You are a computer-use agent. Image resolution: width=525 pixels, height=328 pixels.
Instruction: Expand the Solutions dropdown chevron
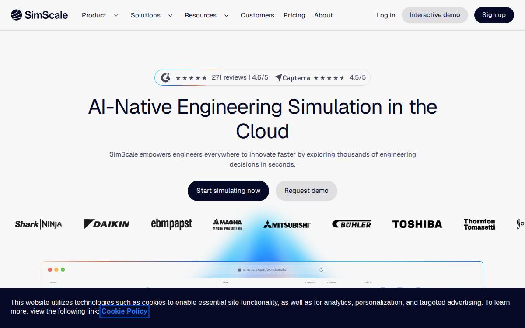click(170, 15)
